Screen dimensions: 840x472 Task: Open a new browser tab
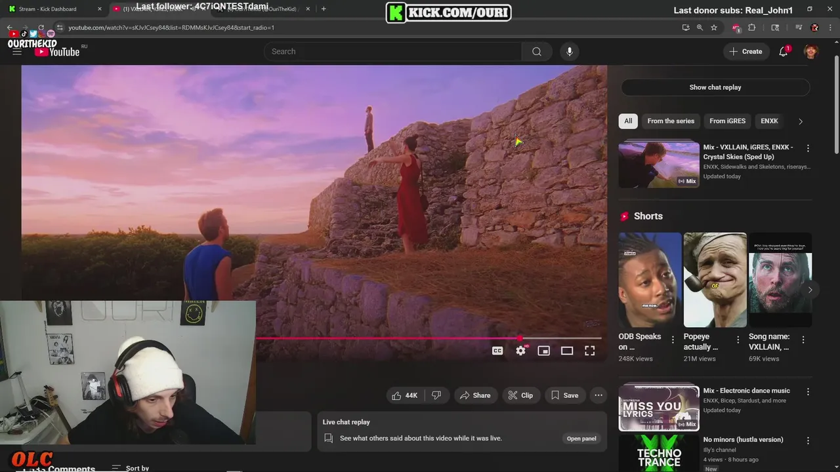[324, 9]
